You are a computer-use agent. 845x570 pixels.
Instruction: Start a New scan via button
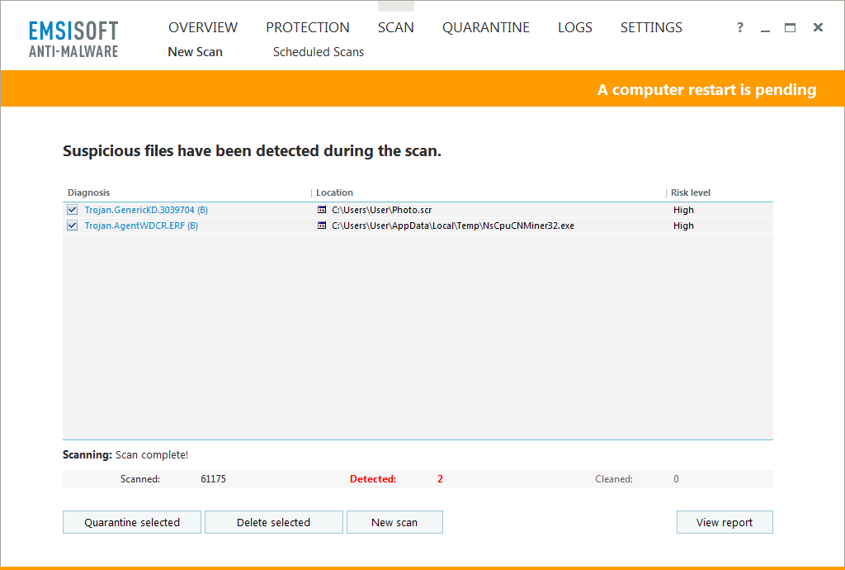[394, 522]
